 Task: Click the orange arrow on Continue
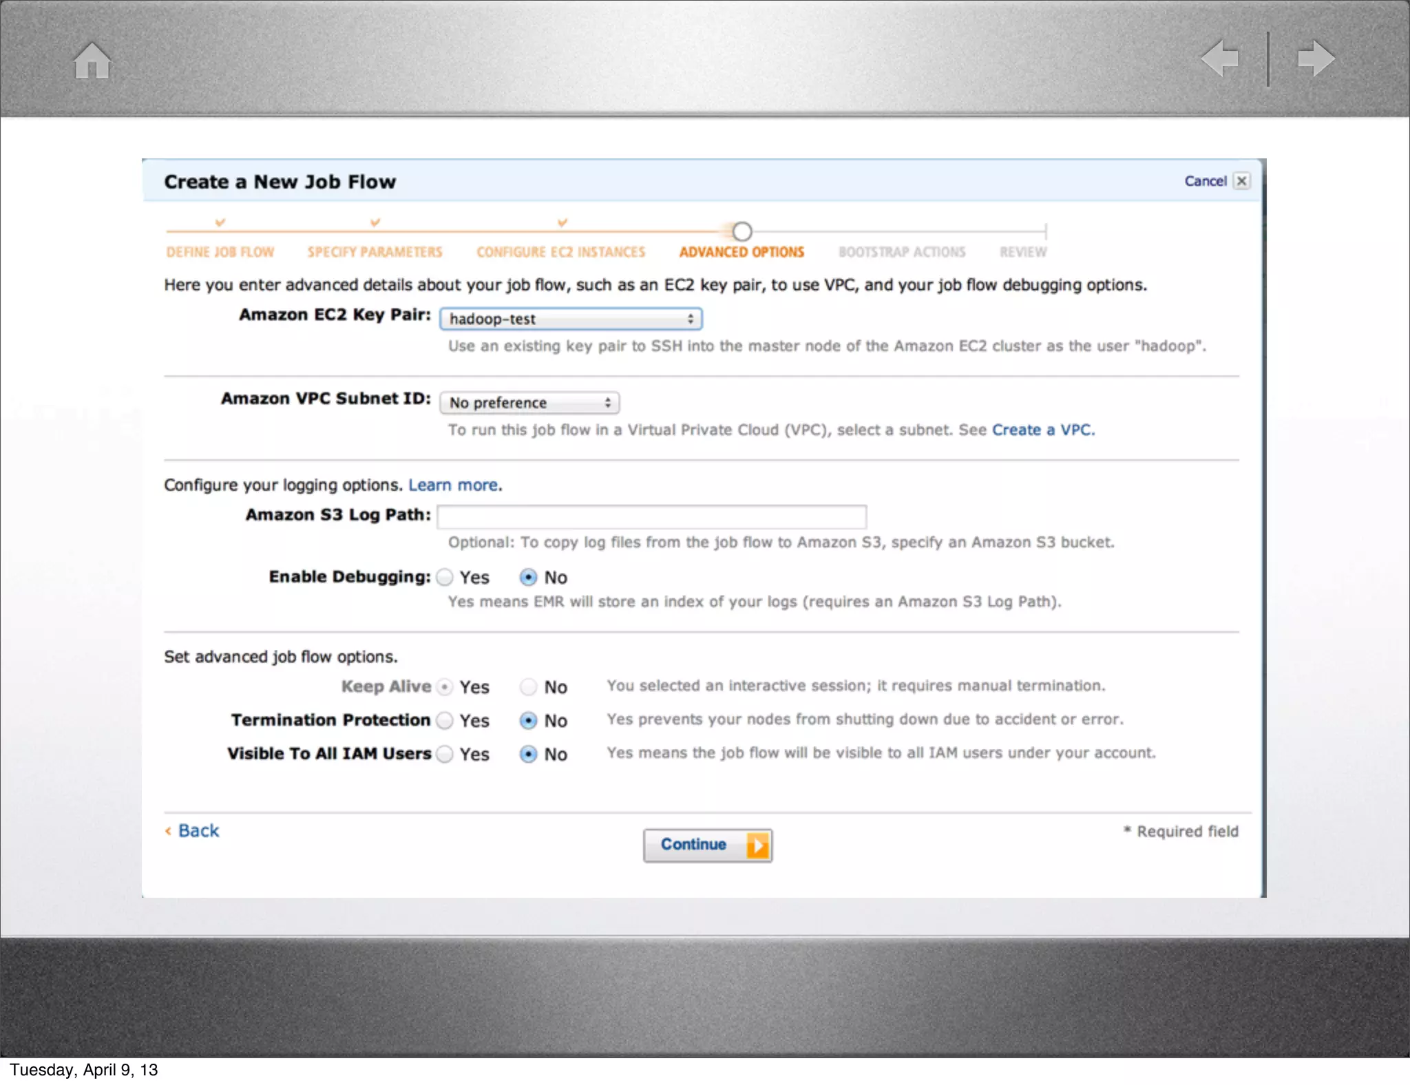(757, 845)
